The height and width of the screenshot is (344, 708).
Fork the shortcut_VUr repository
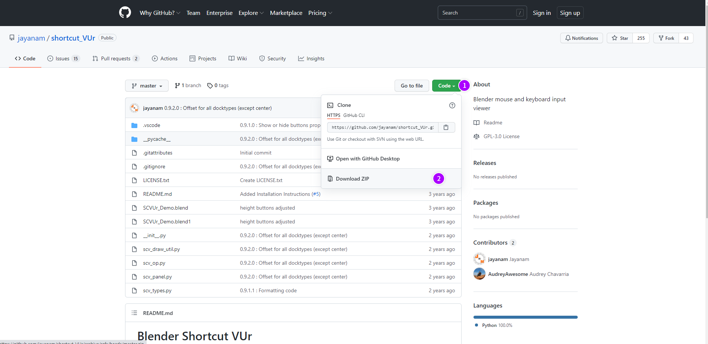[x=666, y=38]
